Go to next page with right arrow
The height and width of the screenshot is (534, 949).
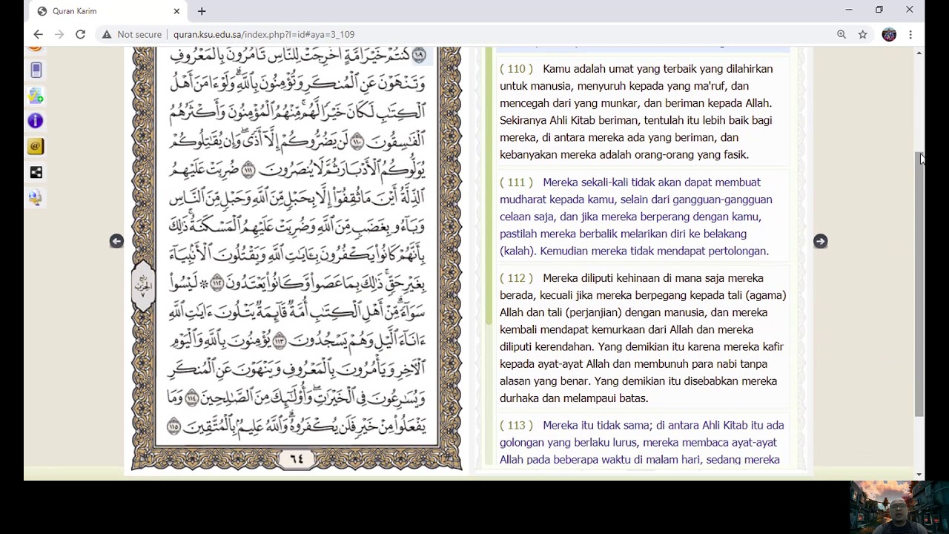tap(820, 241)
